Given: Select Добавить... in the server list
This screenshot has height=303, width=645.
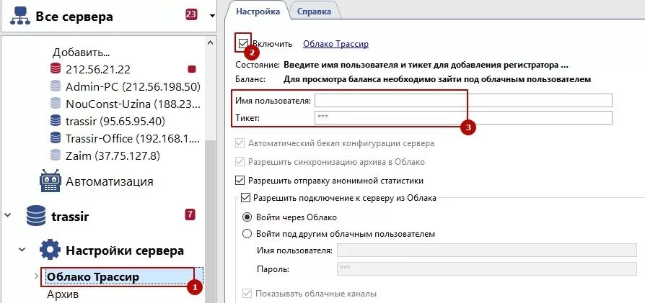Looking at the screenshot, I should 81,53.
